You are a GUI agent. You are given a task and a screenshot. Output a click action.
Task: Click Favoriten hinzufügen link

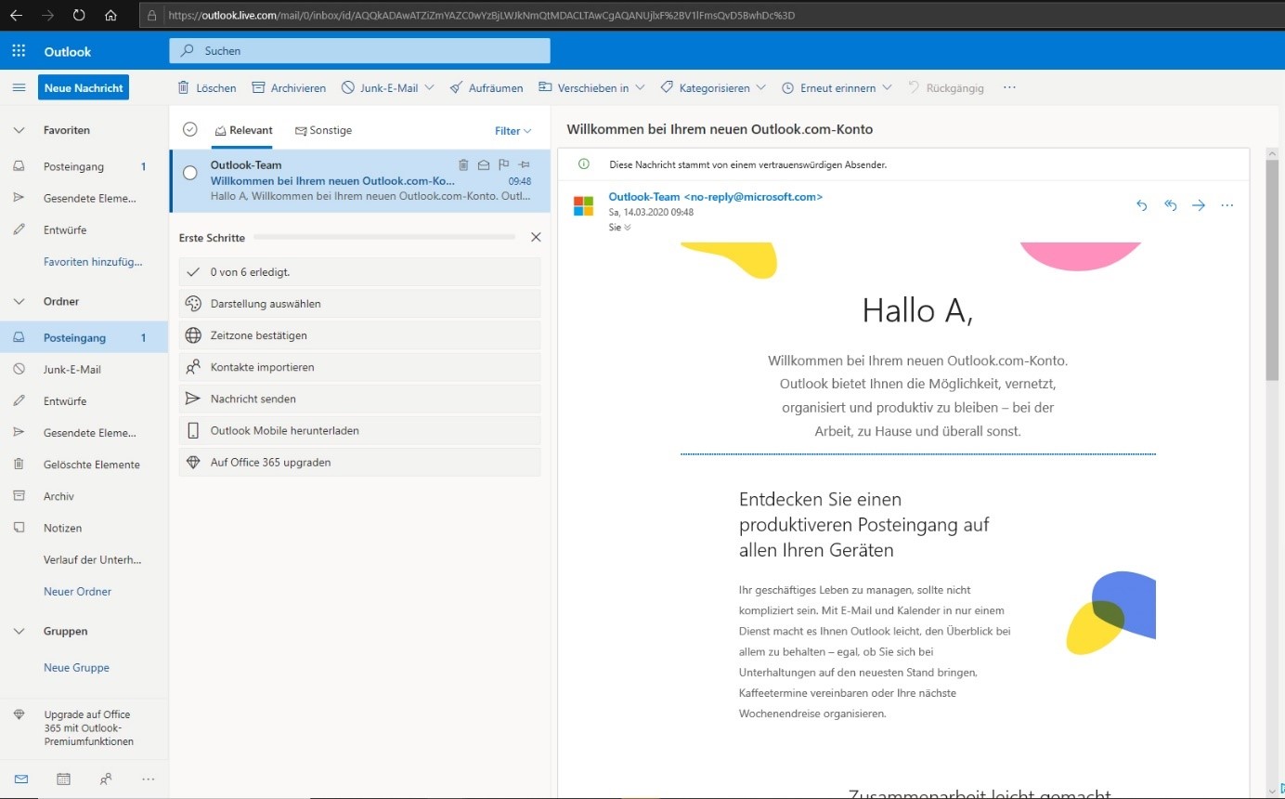click(93, 262)
